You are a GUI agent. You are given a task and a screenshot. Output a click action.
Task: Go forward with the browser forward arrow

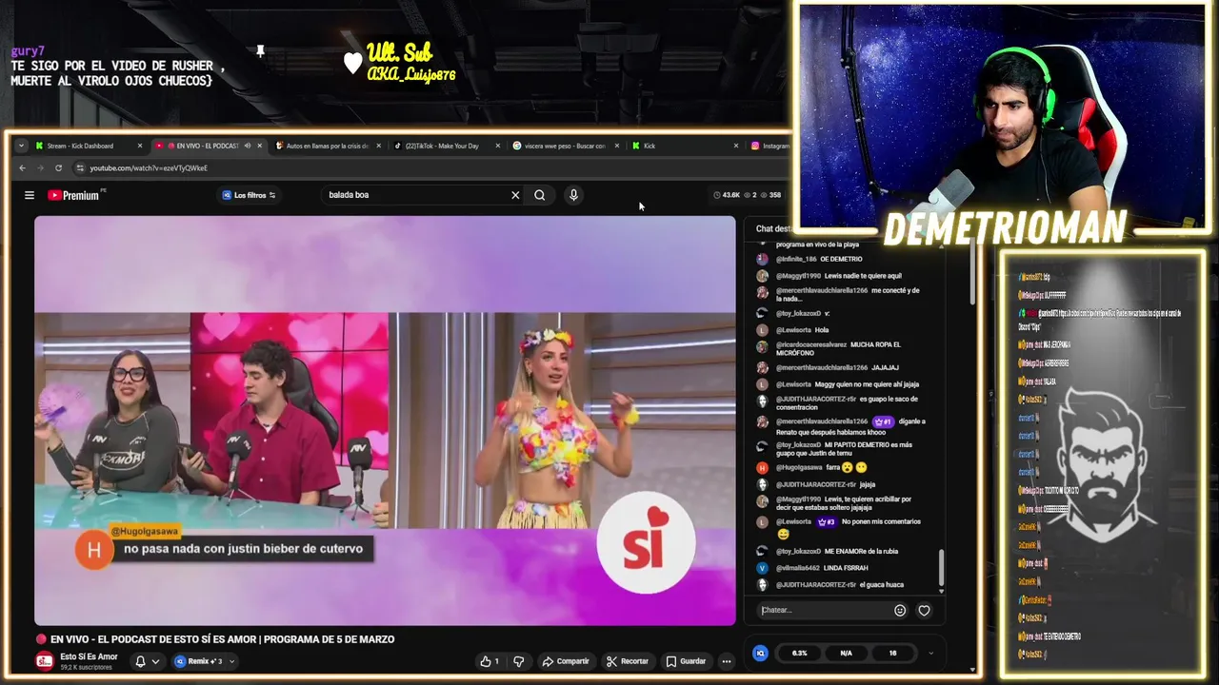[40, 168]
